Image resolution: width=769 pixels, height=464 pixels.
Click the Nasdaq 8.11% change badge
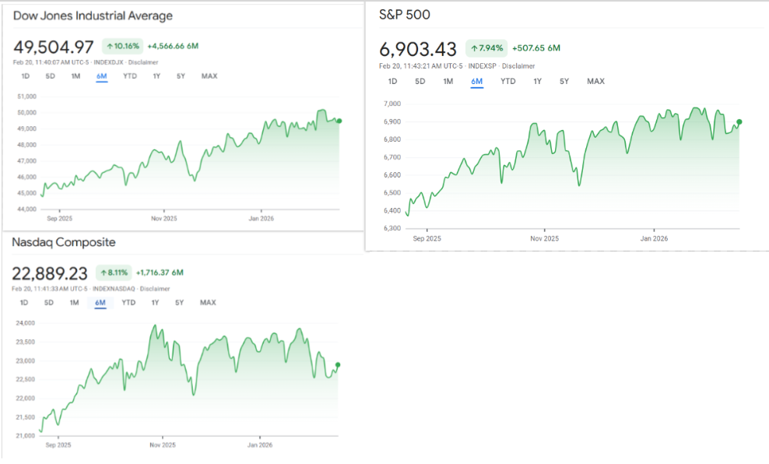114,272
